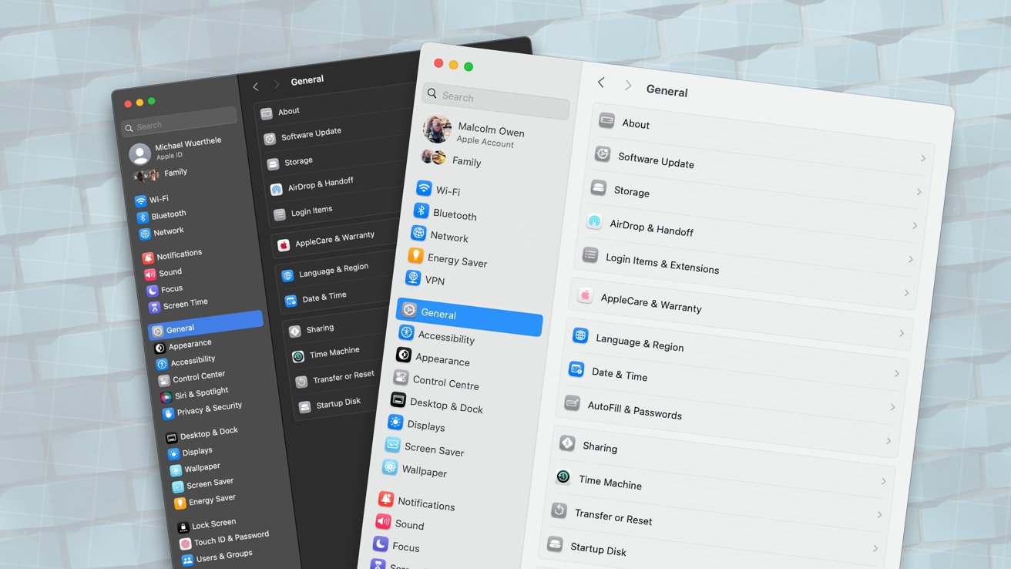Image resolution: width=1011 pixels, height=569 pixels.
Task: Open Notifications bell icon in light sidebar
Action: coord(386,500)
